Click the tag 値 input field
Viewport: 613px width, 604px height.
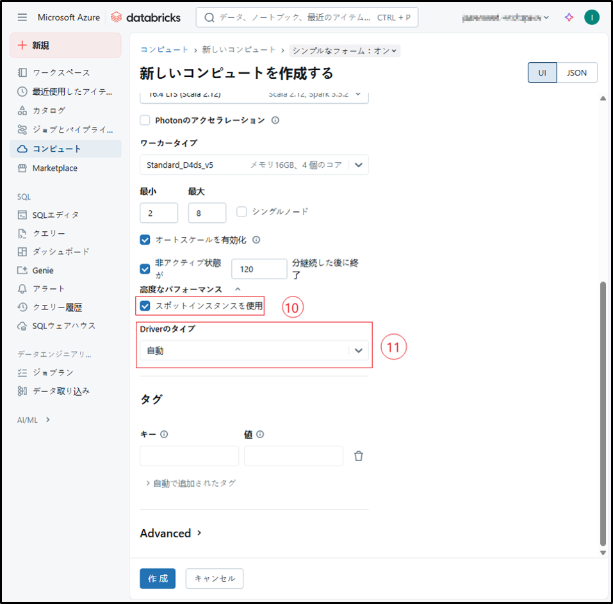pos(293,456)
